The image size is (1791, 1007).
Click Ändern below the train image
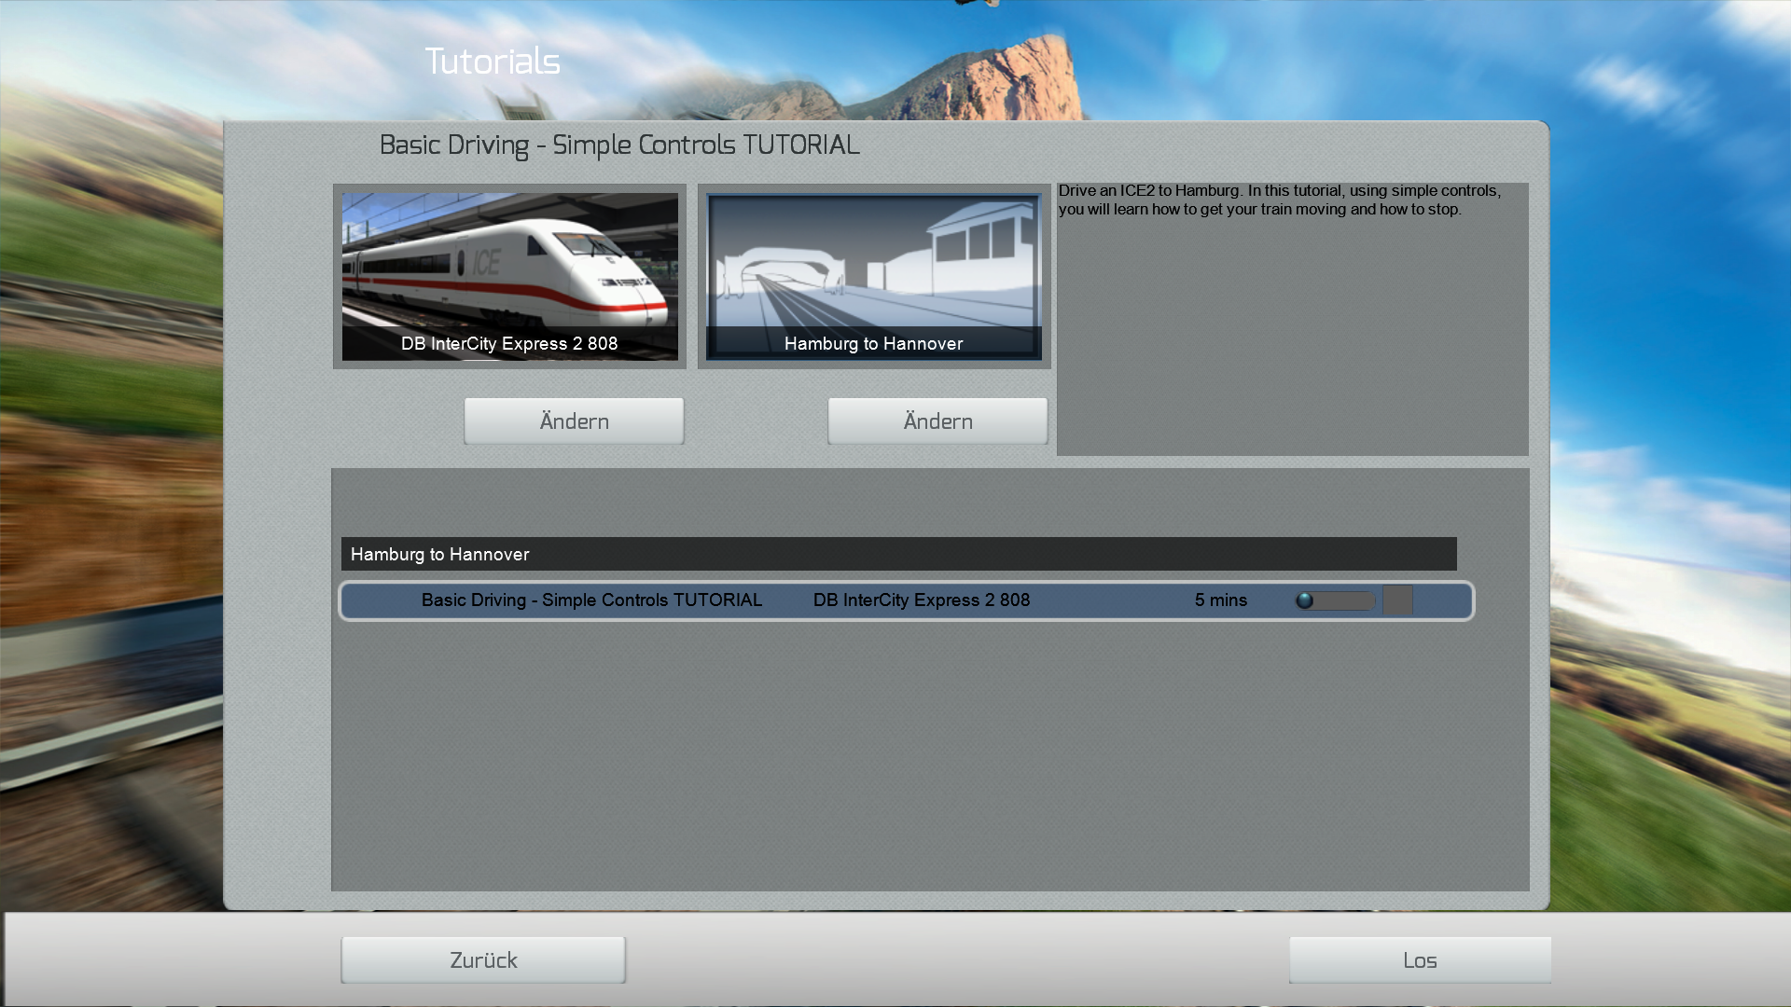tap(574, 421)
